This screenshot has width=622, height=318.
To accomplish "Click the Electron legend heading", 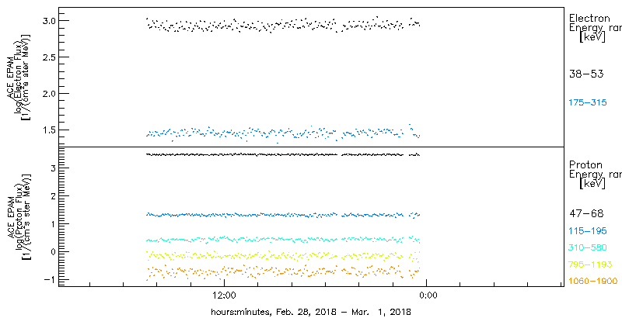I will tap(589, 18).
